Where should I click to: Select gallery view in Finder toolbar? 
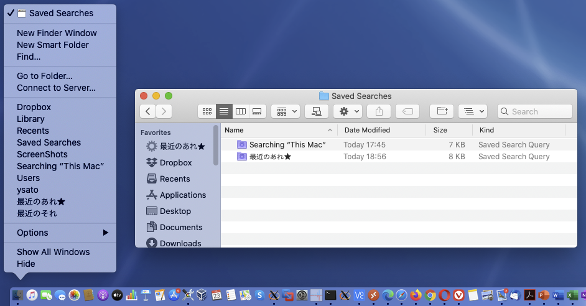pyautogui.click(x=258, y=111)
